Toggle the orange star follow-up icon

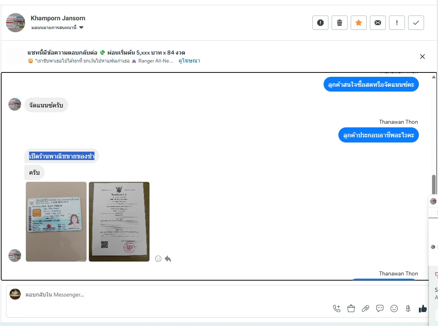pos(359,23)
